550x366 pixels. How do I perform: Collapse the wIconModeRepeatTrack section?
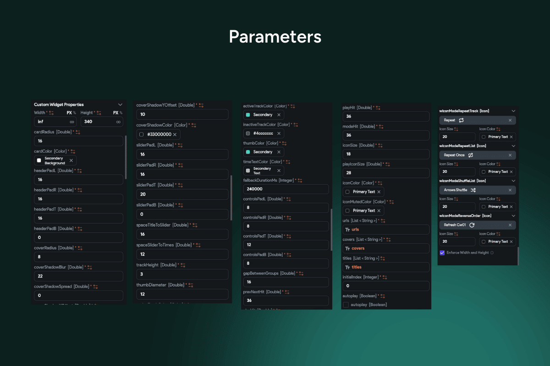point(513,111)
